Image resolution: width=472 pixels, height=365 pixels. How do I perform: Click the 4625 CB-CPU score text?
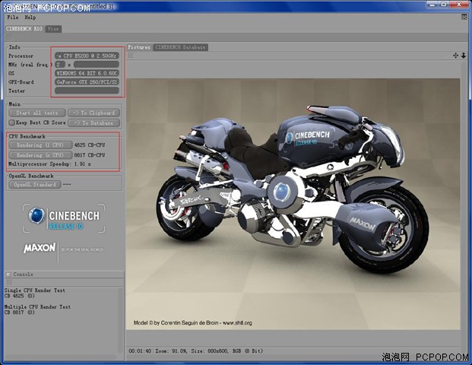pos(90,145)
